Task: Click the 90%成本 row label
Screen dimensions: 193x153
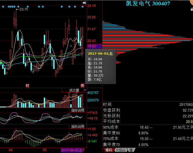Action: [x=111, y=127]
